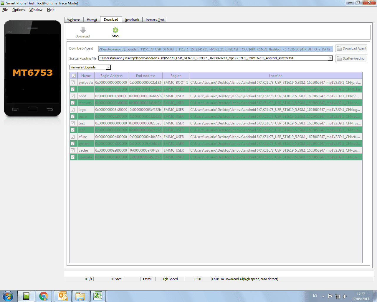This screenshot has height=302, width=377.
Task: Toggle the boot row checkbox
Action: (73, 96)
